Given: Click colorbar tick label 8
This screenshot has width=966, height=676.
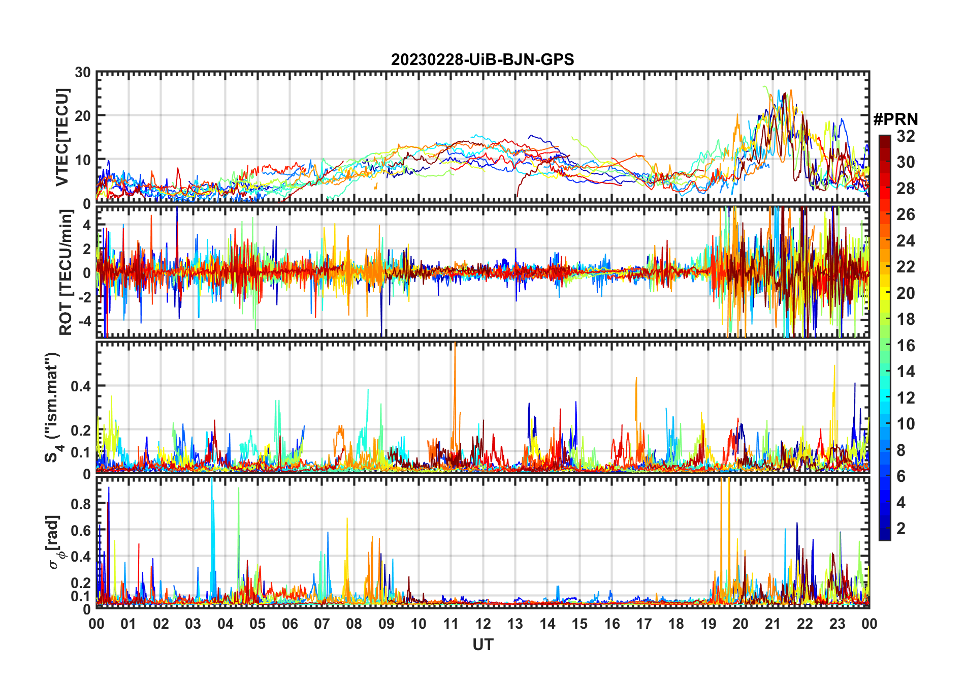Looking at the screenshot, I should pyautogui.click(x=901, y=450).
